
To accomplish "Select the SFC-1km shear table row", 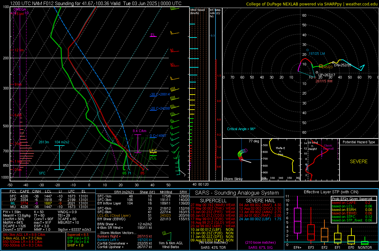I will [x=143, y=196].
